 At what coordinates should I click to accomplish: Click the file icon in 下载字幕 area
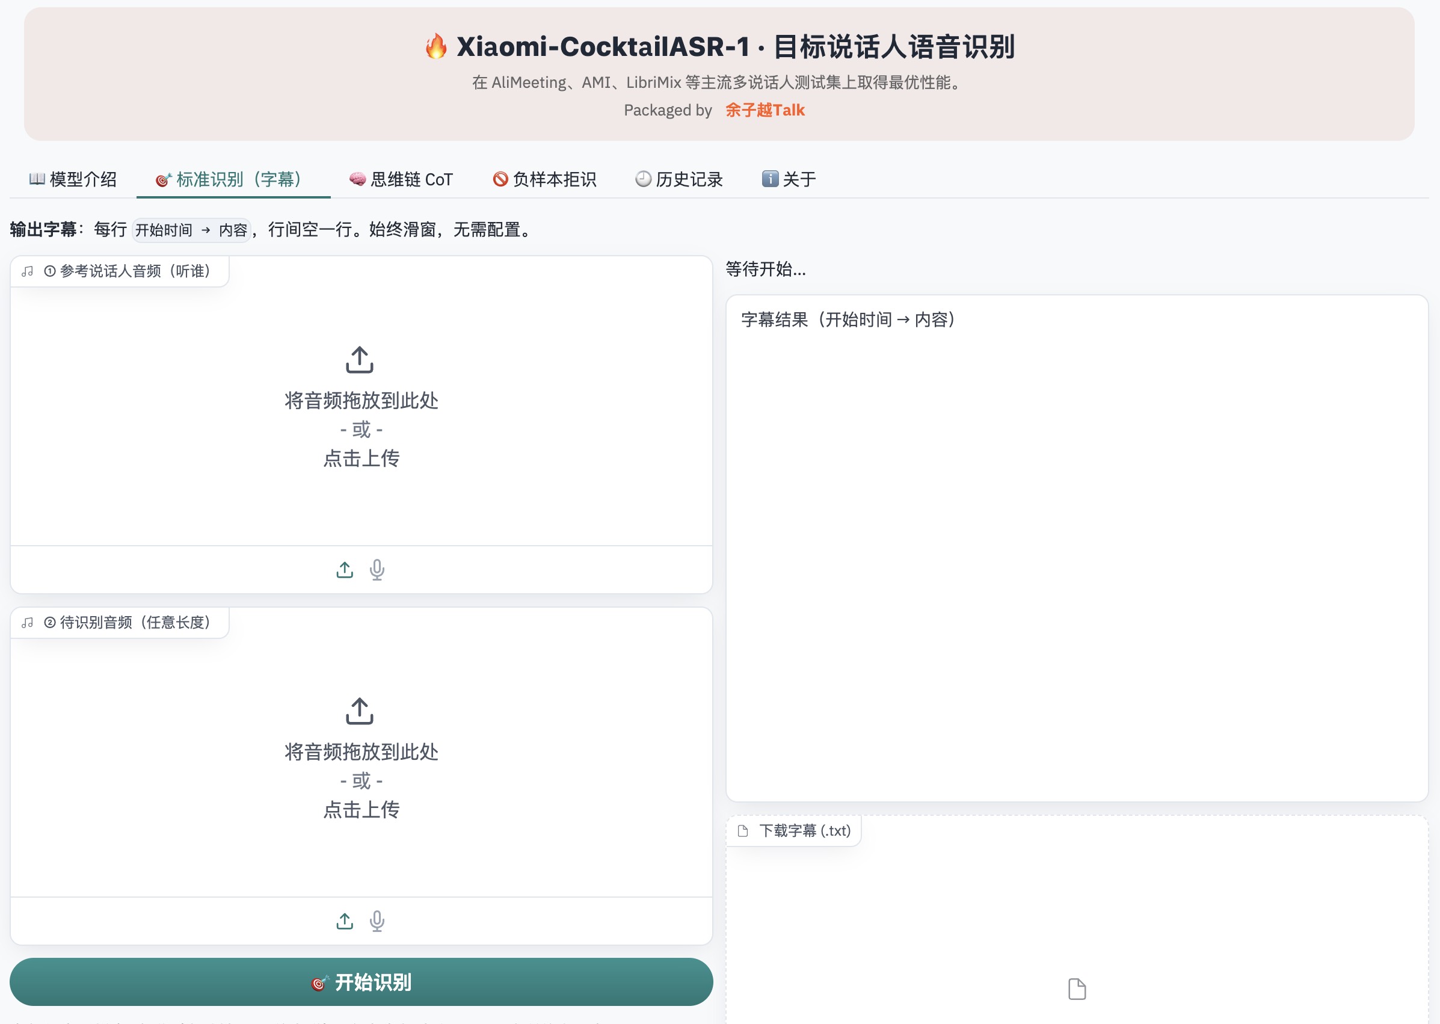coord(1077,989)
